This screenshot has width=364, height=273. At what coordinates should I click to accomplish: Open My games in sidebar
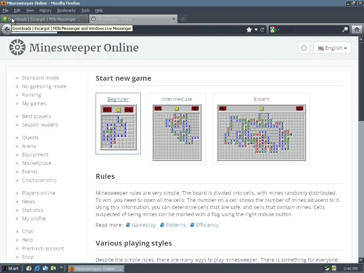[34, 103]
